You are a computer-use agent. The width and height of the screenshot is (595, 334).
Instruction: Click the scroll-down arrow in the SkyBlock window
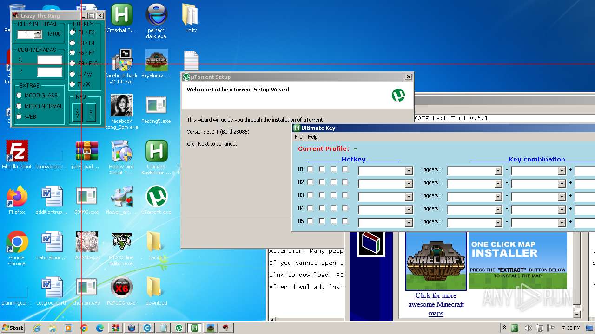point(577,314)
